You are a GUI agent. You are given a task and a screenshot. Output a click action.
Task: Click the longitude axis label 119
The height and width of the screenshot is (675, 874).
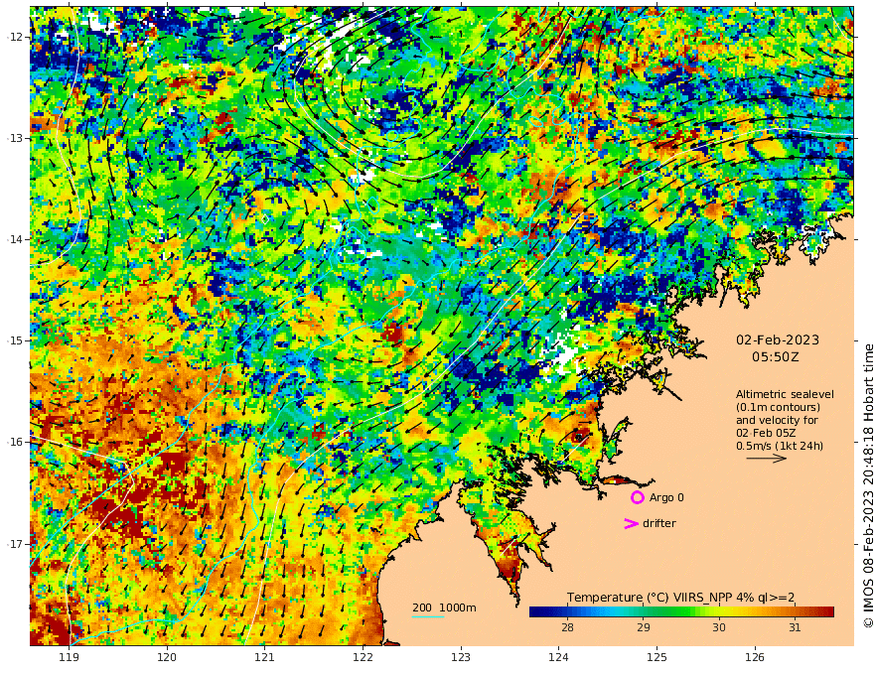[69, 657]
